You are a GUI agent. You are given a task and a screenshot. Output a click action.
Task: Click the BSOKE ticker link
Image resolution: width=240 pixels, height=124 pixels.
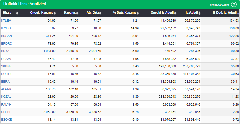click(x=6, y=120)
